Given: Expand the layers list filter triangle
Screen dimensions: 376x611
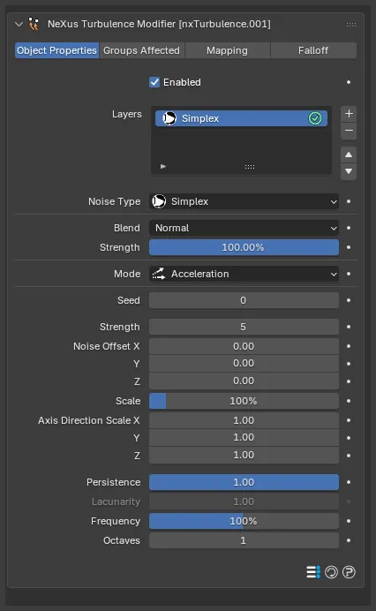Looking at the screenshot, I should pos(163,166).
